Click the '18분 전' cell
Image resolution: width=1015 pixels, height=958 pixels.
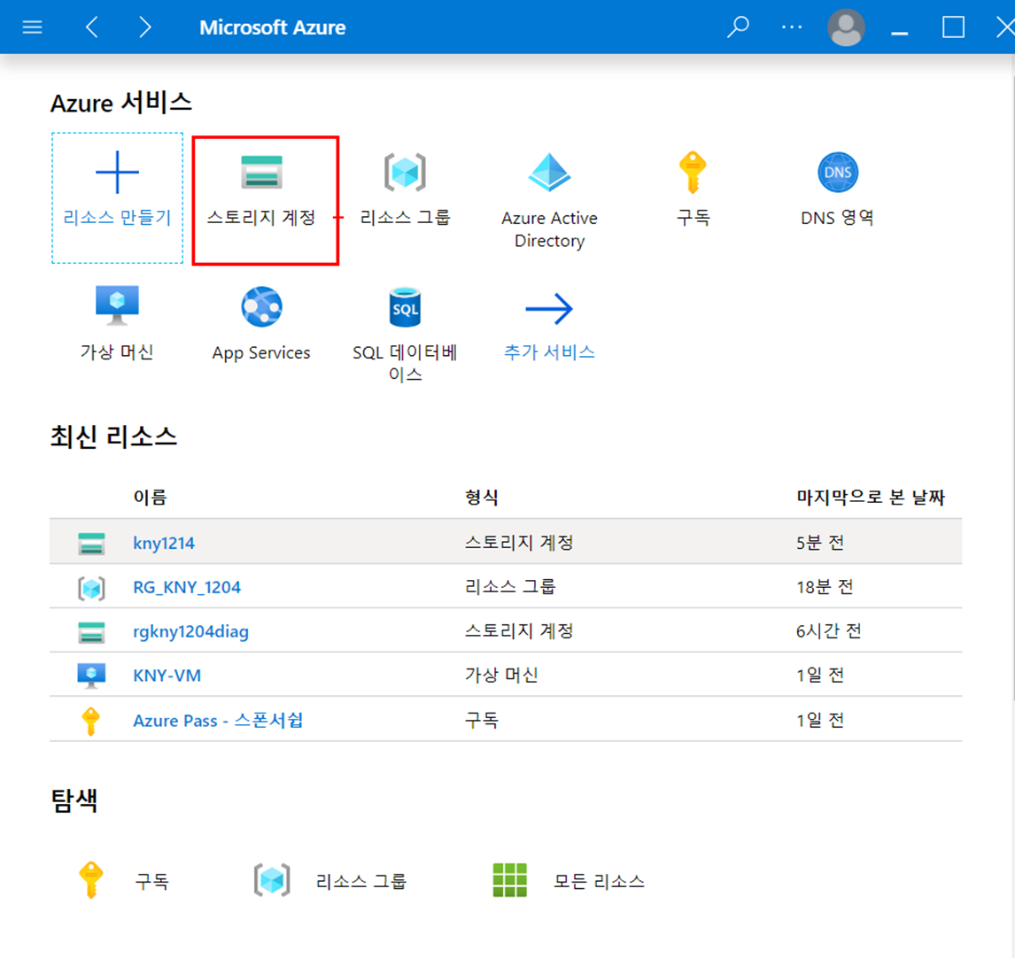click(825, 587)
